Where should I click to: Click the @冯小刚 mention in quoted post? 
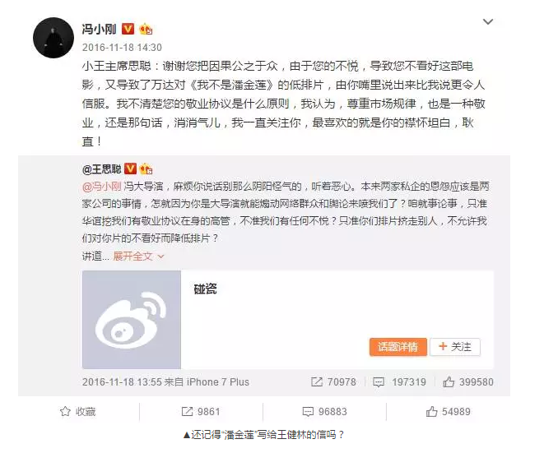click(102, 187)
